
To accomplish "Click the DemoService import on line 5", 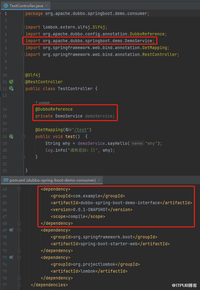I will (90, 41).
